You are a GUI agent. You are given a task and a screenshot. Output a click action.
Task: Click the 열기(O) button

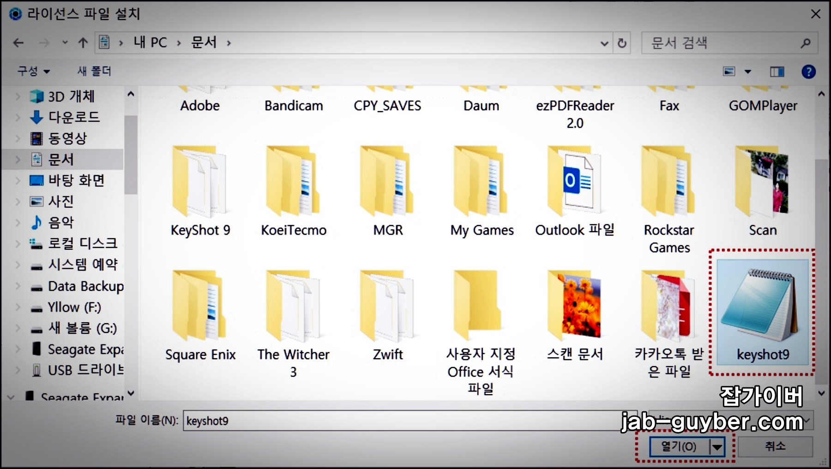[679, 447]
